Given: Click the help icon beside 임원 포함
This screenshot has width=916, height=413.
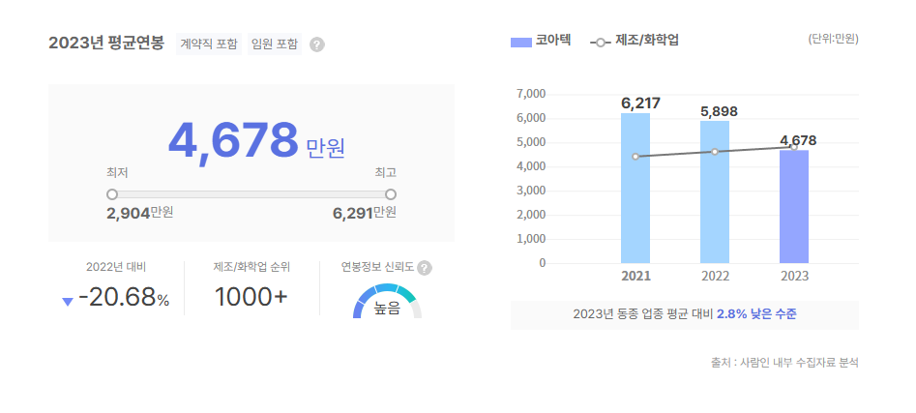Looking at the screenshot, I should [316, 44].
